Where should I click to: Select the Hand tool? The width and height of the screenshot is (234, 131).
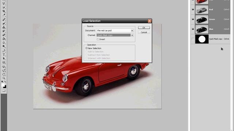tap(4, 74)
